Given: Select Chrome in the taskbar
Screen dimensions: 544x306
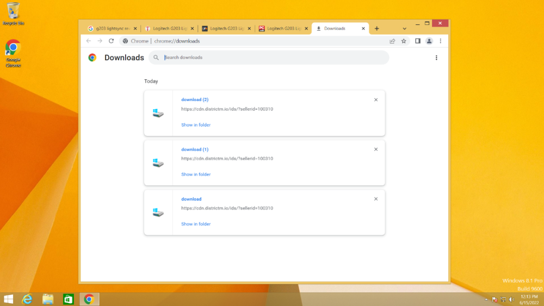Looking at the screenshot, I should click(89, 299).
